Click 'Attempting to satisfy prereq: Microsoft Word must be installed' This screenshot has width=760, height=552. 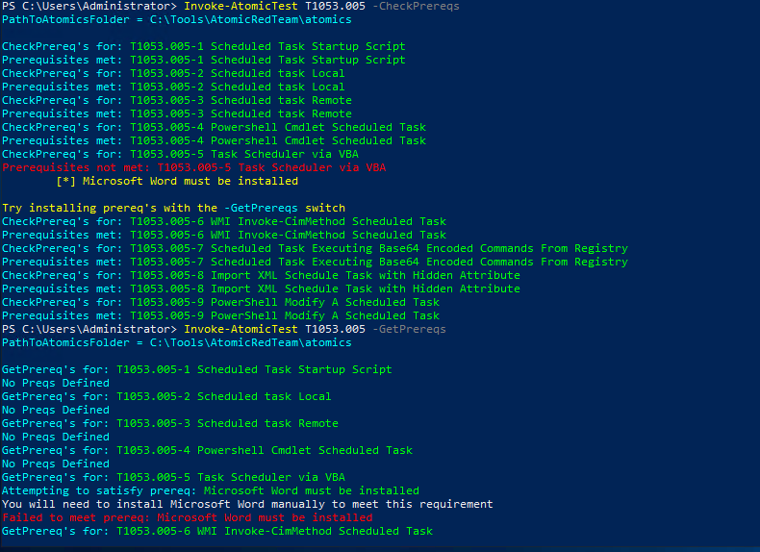click(211, 491)
